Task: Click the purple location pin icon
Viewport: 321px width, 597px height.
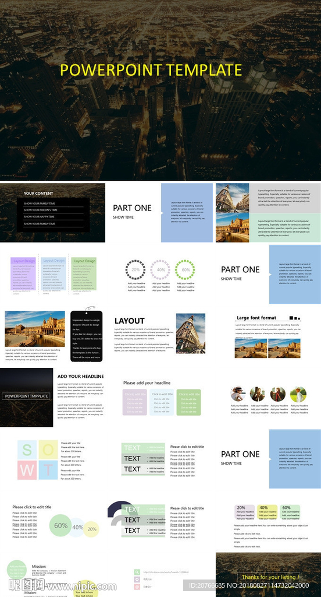Action: [x=137, y=580]
